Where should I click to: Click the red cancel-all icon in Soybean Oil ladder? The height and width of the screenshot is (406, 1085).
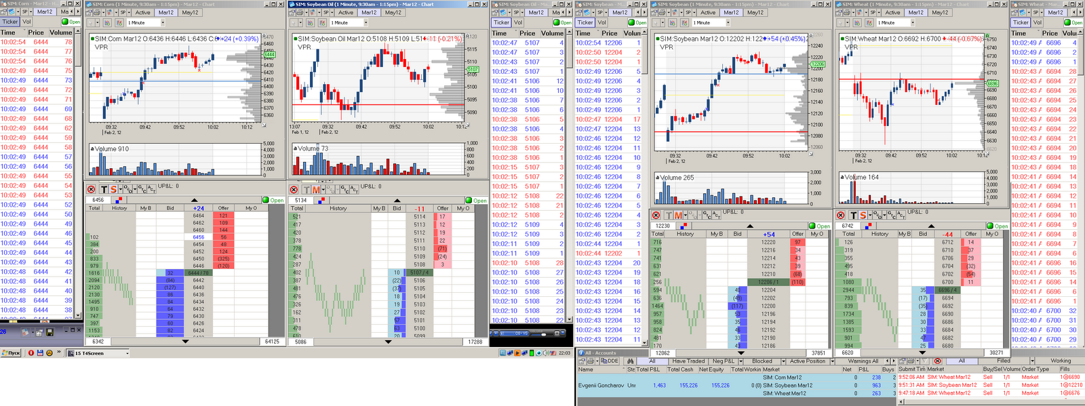pos(294,190)
